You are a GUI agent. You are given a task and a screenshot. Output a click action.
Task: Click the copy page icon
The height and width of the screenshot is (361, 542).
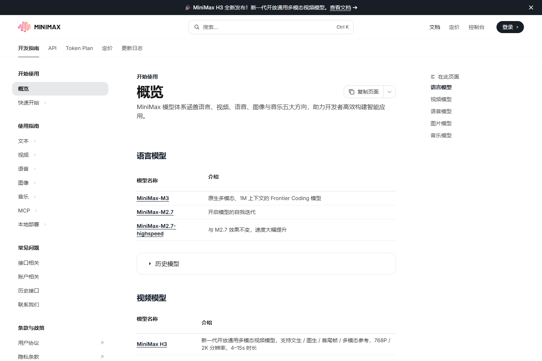pos(352,92)
